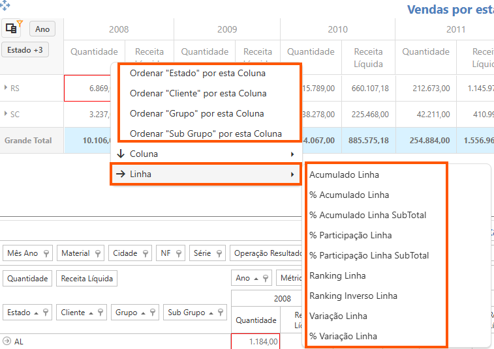Click the Cidade filter field
494x349 pixels.
pyautogui.click(x=130, y=253)
